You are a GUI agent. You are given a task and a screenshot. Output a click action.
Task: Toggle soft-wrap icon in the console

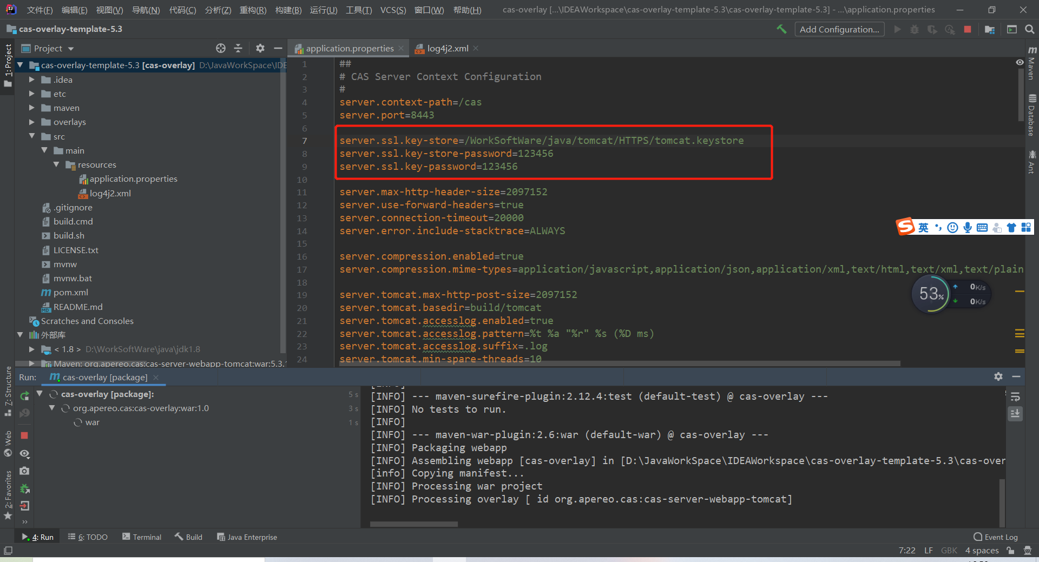pyautogui.click(x=1015, y=396)
